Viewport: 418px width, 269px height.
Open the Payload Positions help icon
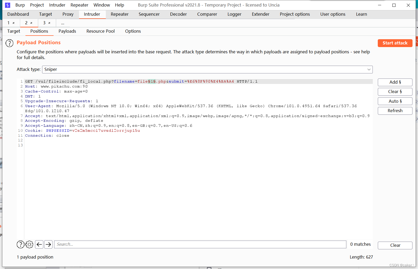(x=9, y=43)
